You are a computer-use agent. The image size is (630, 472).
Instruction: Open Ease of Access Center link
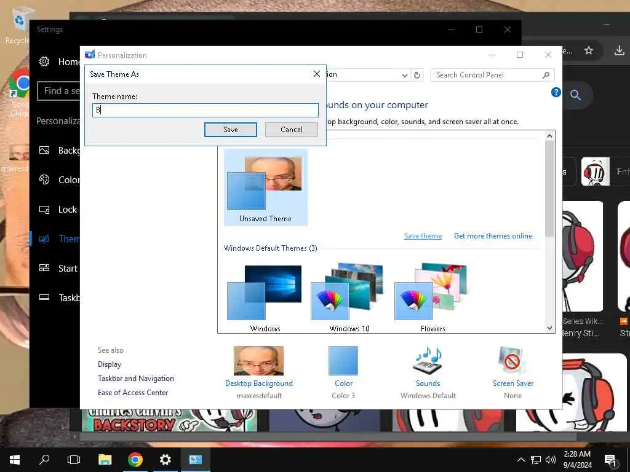pyautogui.click(x=133, y=393)
